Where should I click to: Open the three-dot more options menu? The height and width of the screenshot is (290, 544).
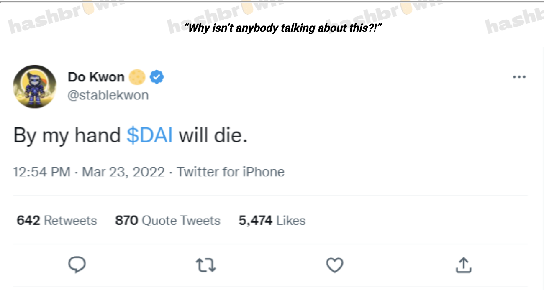519,77
